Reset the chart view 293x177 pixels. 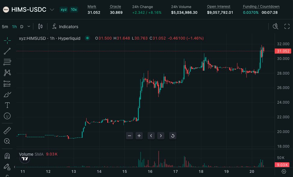click(x=173, y=136)
